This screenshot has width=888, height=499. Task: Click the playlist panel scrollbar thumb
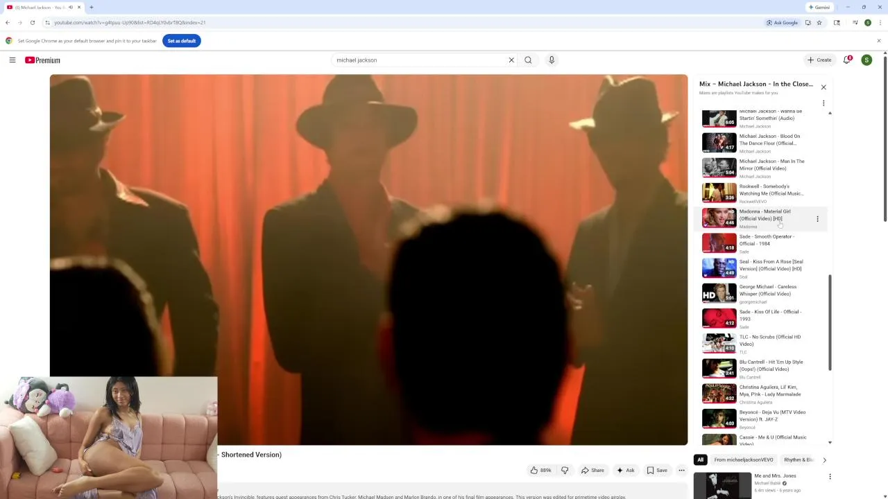[830, 322]
